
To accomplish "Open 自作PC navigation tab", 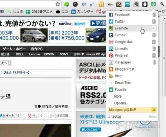I will [x=37, y=49].
